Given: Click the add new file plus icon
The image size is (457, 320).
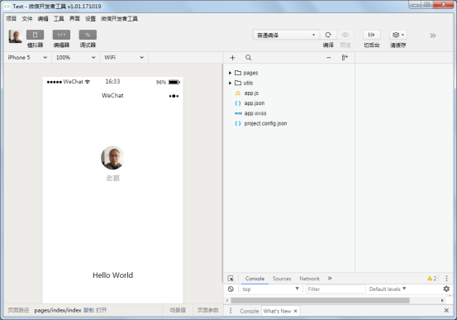Looking at the screenshot, I should (x=232, y=58).
